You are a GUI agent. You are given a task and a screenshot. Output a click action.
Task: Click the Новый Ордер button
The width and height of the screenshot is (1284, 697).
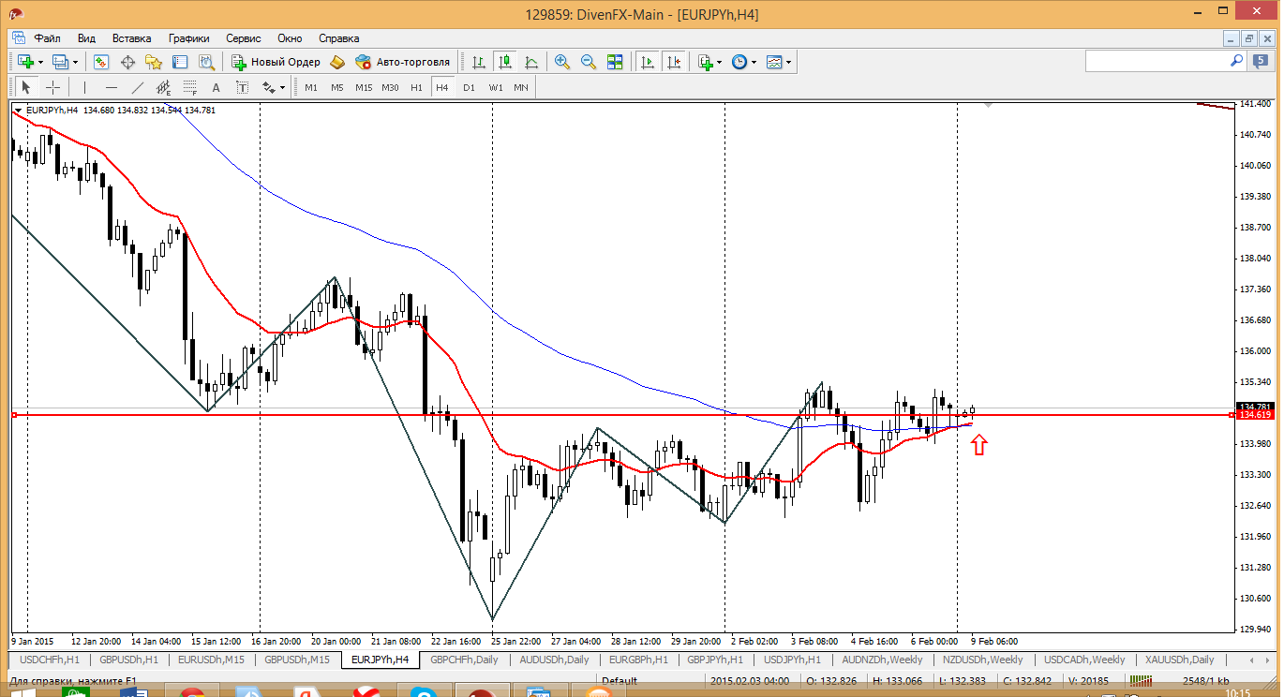click(276, 62)
